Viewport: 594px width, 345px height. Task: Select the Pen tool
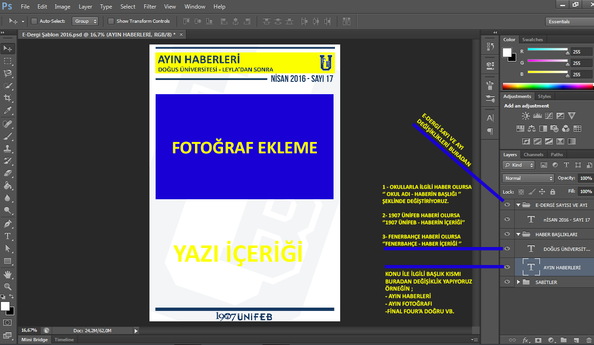(x=8, y=224)
